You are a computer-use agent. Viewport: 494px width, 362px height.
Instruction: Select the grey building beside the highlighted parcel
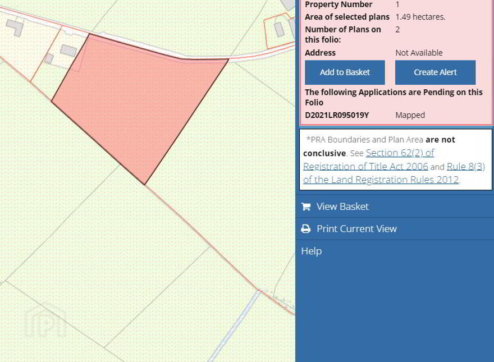pyautogui.click(x=68, y=51)
